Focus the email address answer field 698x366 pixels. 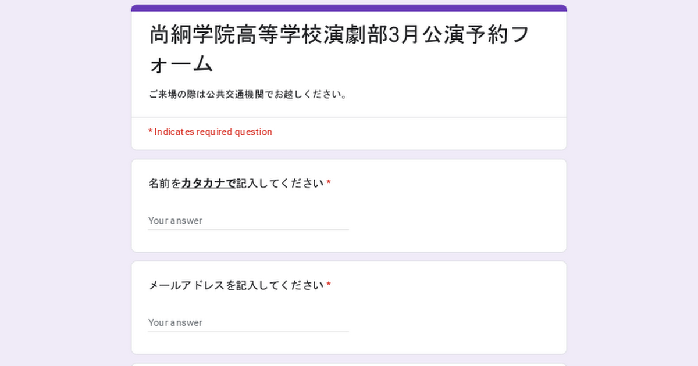tap(248, 322)
